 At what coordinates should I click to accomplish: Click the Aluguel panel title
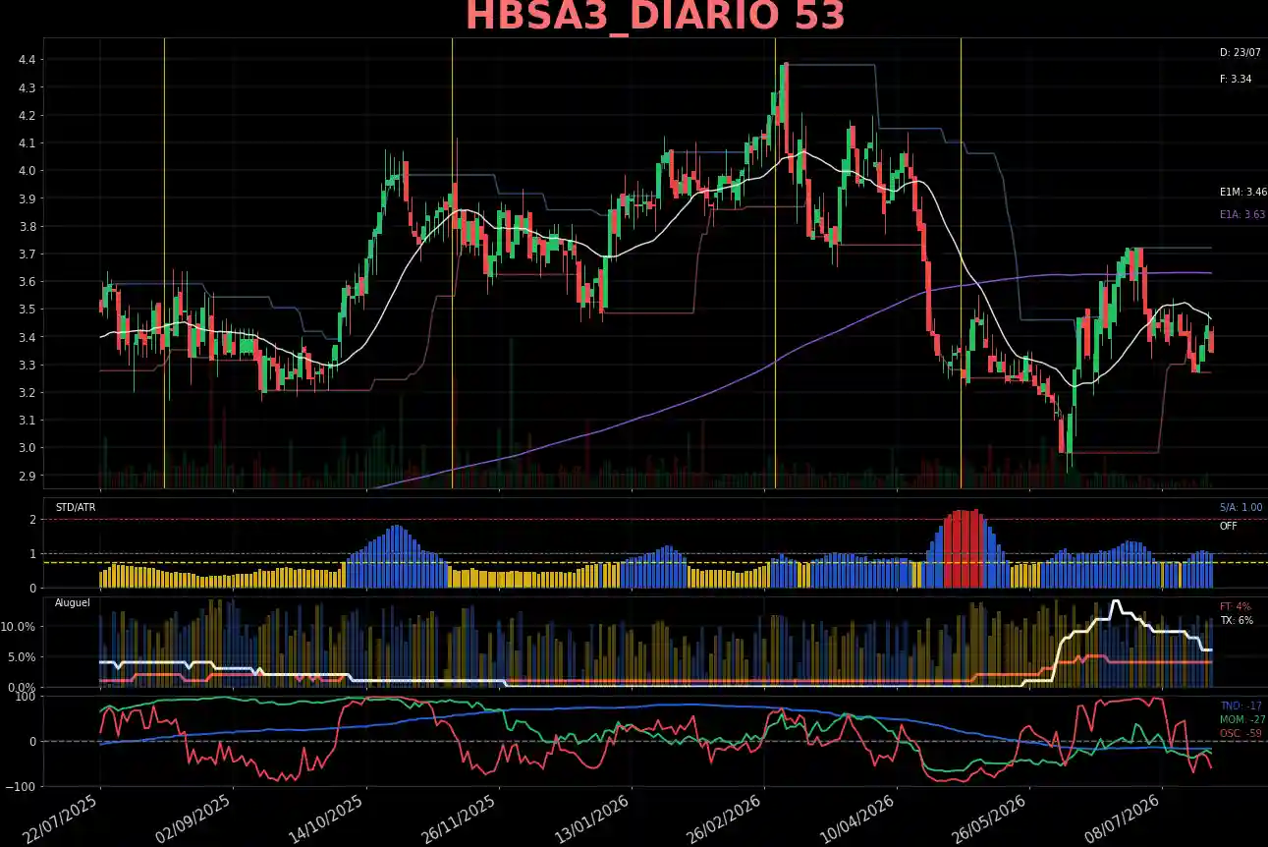tap(73, 602)
